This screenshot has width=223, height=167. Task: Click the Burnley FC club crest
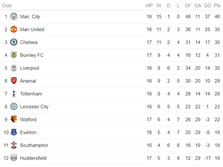coord(13,55)
